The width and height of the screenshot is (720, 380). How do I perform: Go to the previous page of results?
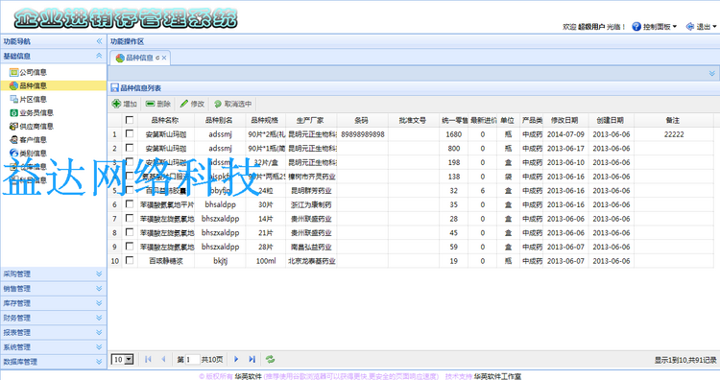click(x=163, y=359)
